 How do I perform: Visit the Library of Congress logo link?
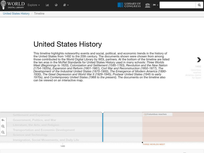coord(129,5)
